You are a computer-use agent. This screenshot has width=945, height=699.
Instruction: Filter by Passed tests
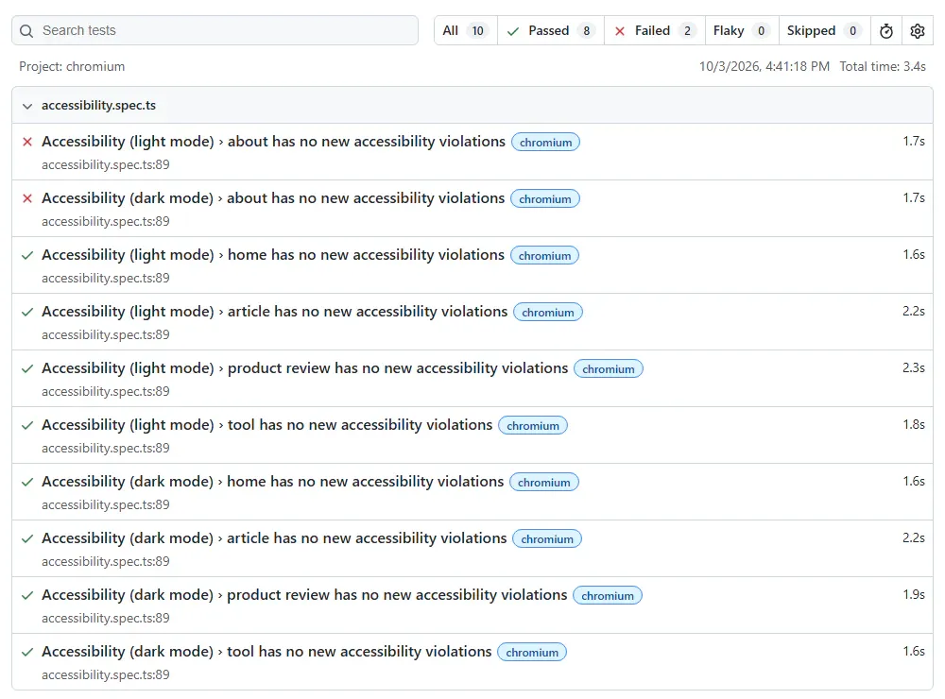[x=551, y=31]
